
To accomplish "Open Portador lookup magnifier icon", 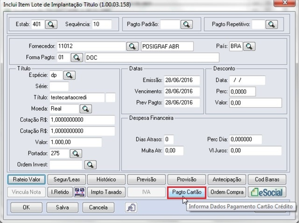I will (x=76, y=153).
